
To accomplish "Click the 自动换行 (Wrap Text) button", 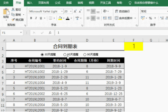I will tap(122, 11).
